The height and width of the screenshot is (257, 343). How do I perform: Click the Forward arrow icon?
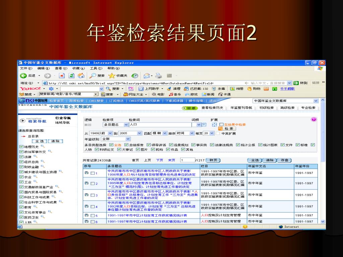click(x=47, y=76)
